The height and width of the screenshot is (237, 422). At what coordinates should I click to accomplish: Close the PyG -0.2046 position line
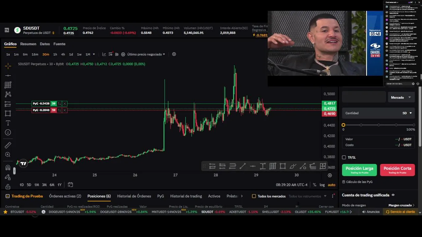tap(65, 110)
